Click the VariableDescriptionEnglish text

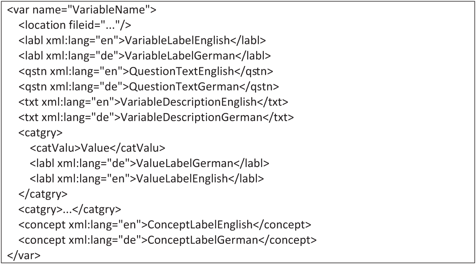[188, 101]
